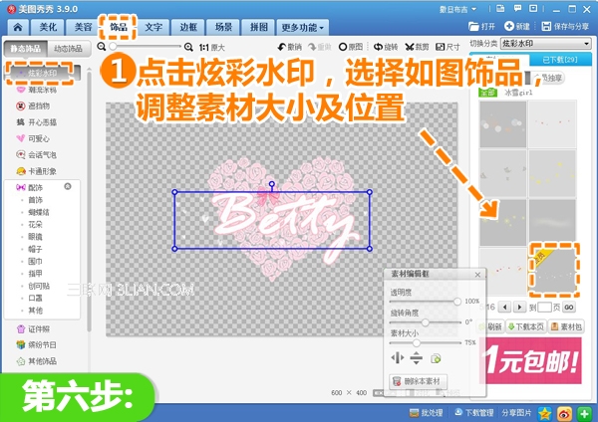Viewport: 598px width, 422px height.
Task: Select 开心恶搞 ornament category
Action: point(37,122)
